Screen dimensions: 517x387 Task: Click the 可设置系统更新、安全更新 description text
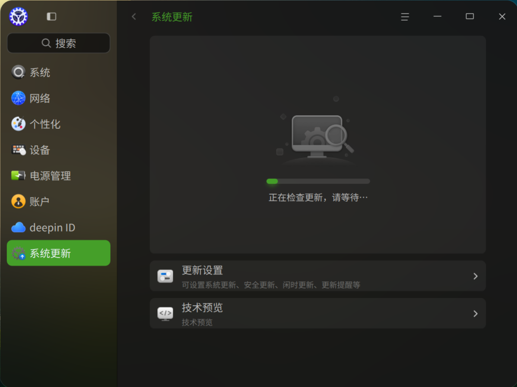click(x=271, y=285)
